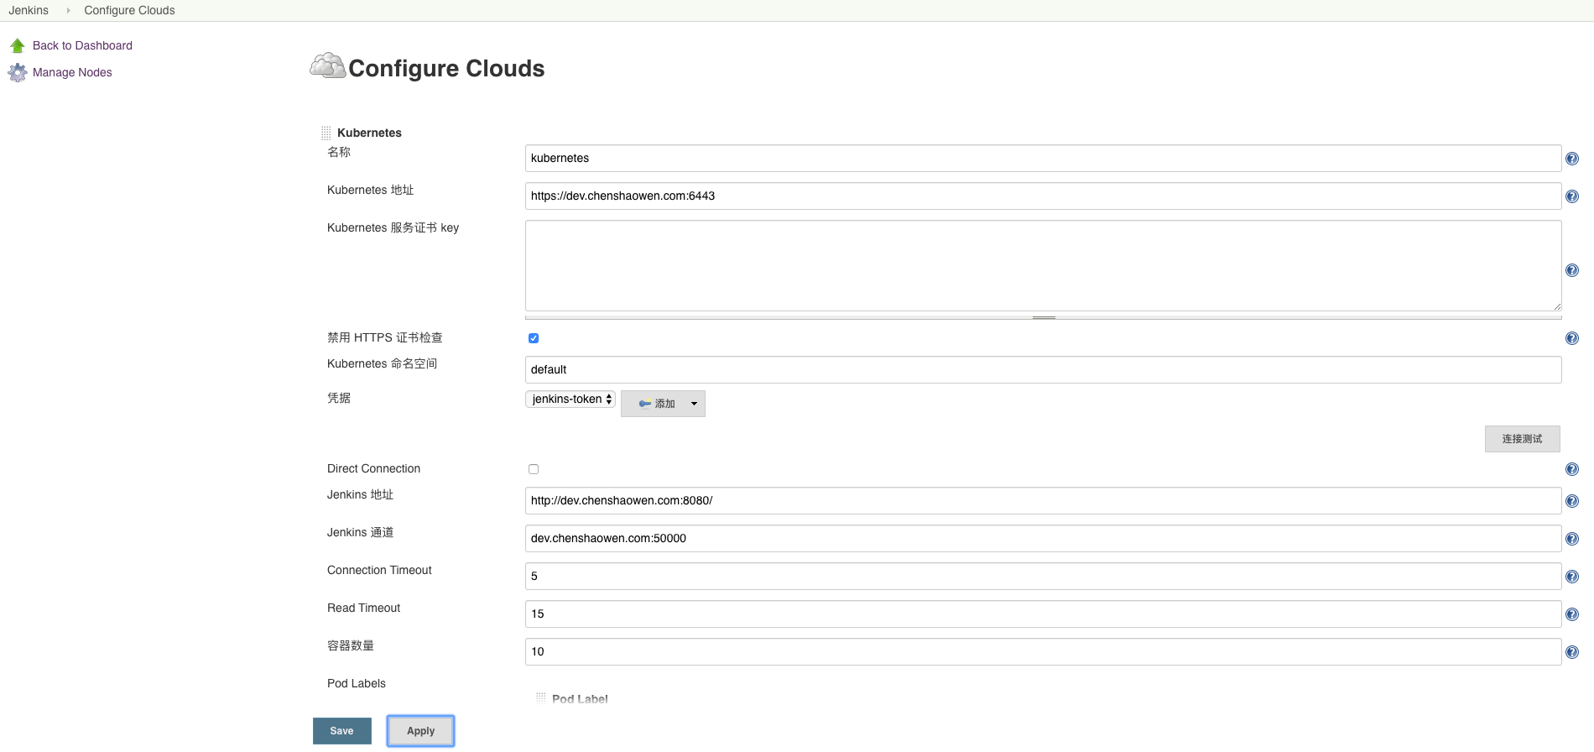Click the Pod Labels label text
The width and height of the screenshot is (1594, 752).
coord(357,684)
